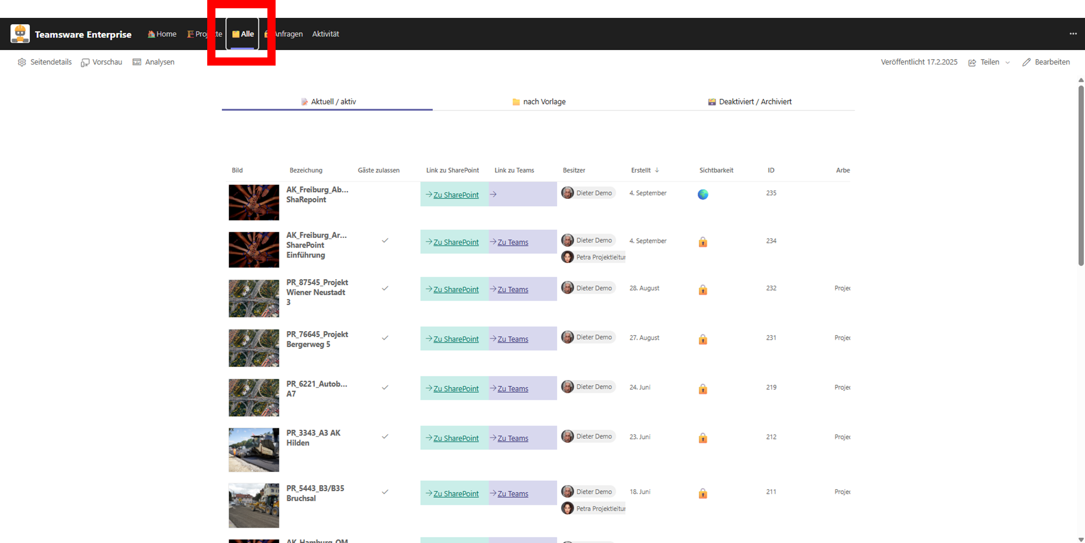The height and width of the screenshot is (543, 1085).
Task: Open Zu Teams link for PR_6221_Autob A7
Action: (x=513, y=389)
